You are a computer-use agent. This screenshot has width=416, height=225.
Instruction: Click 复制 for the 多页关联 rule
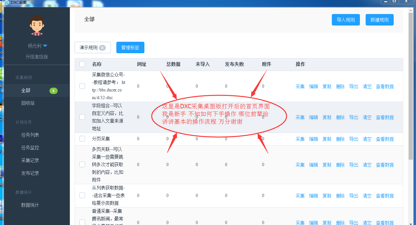(327, 165)
